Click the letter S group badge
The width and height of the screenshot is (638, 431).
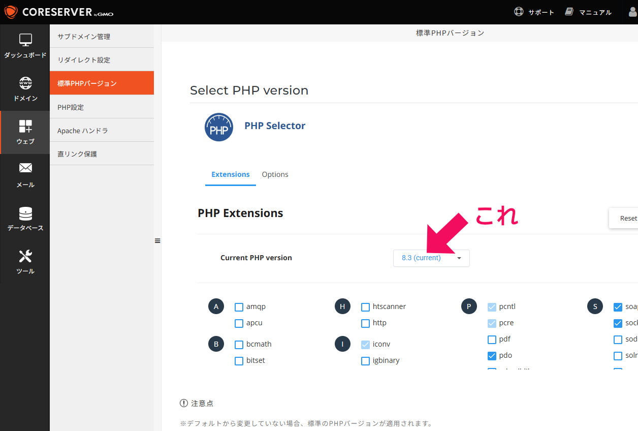click(595, 306)
